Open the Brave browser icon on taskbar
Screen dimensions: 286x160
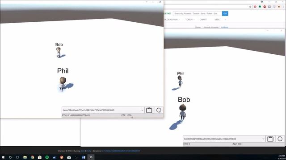coord(62,157)
